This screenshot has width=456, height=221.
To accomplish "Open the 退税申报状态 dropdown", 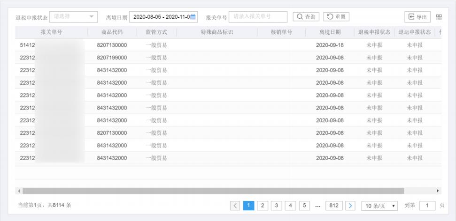I will (73, 17).
